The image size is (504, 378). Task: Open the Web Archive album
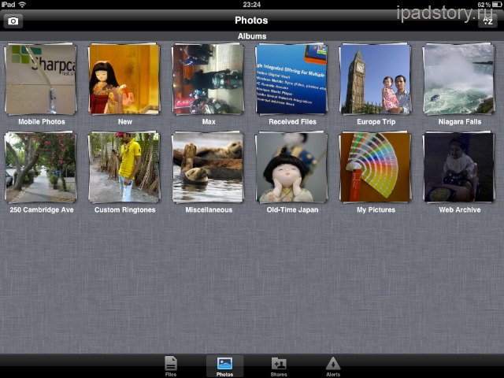458,167
